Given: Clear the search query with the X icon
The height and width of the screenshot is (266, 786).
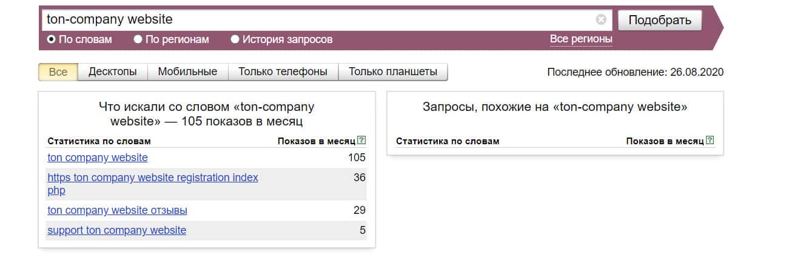Looking at the screenshot, I should point(601,19).
